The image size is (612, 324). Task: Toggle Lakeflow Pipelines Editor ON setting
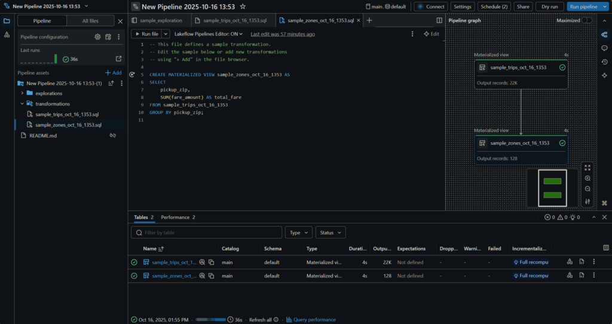point(208,34)
